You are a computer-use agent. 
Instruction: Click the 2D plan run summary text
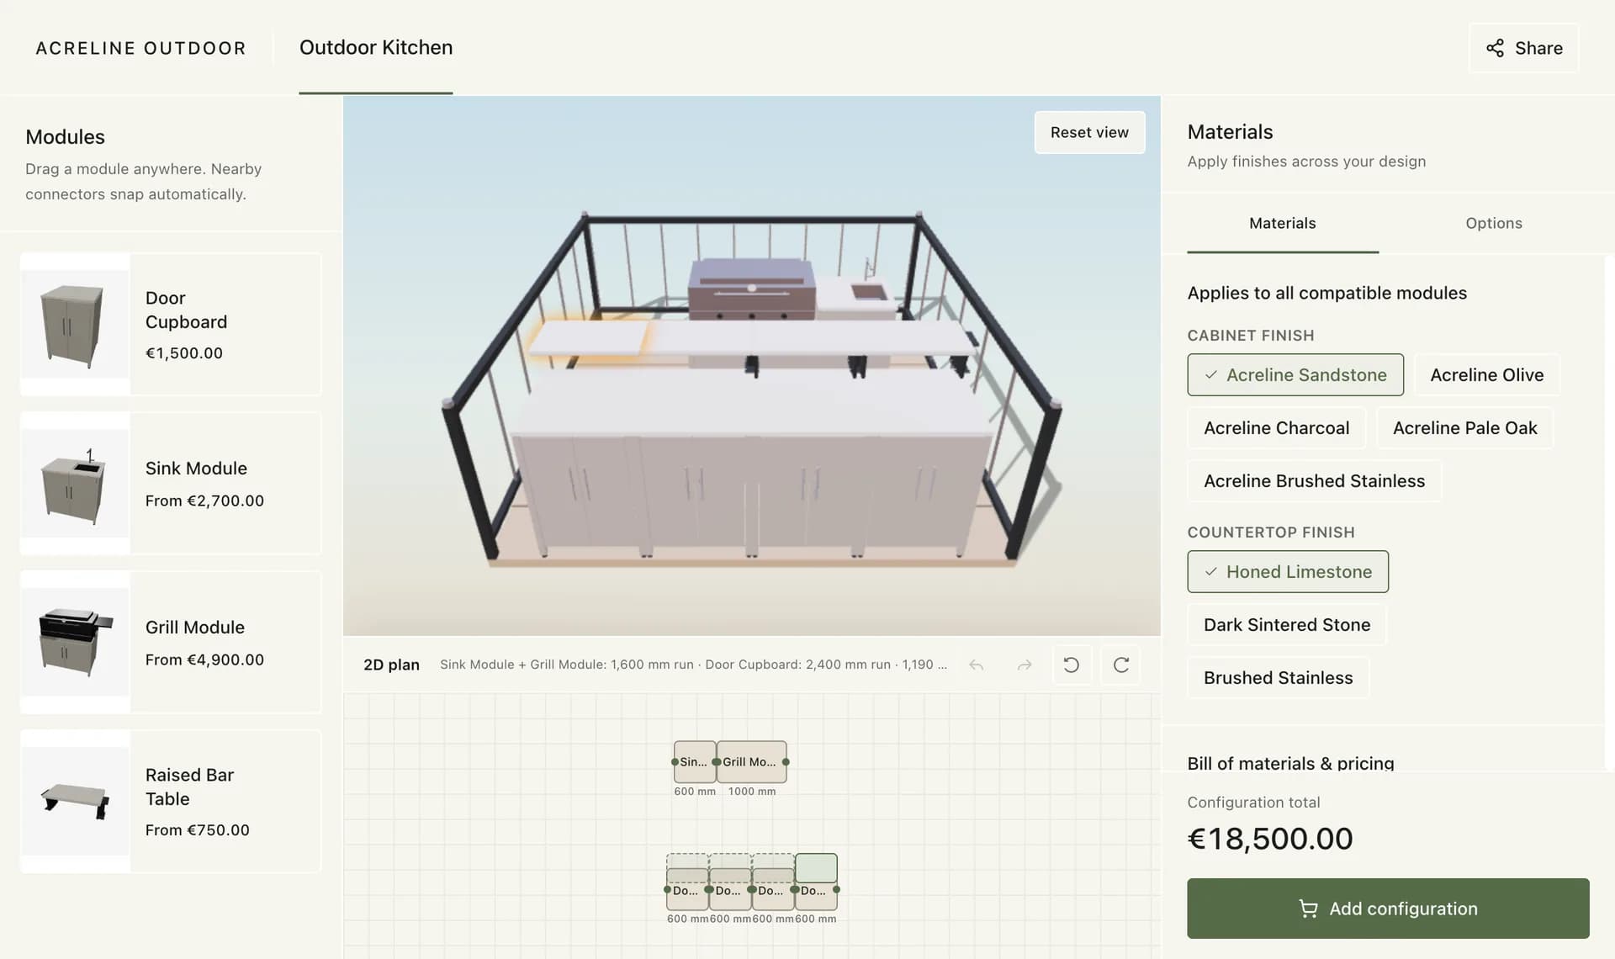tap(693, 665)
